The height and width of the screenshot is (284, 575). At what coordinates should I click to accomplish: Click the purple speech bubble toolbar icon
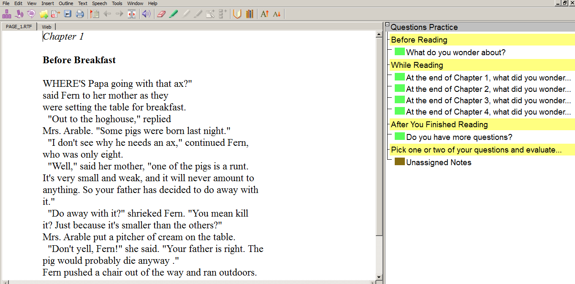(31, 14)
